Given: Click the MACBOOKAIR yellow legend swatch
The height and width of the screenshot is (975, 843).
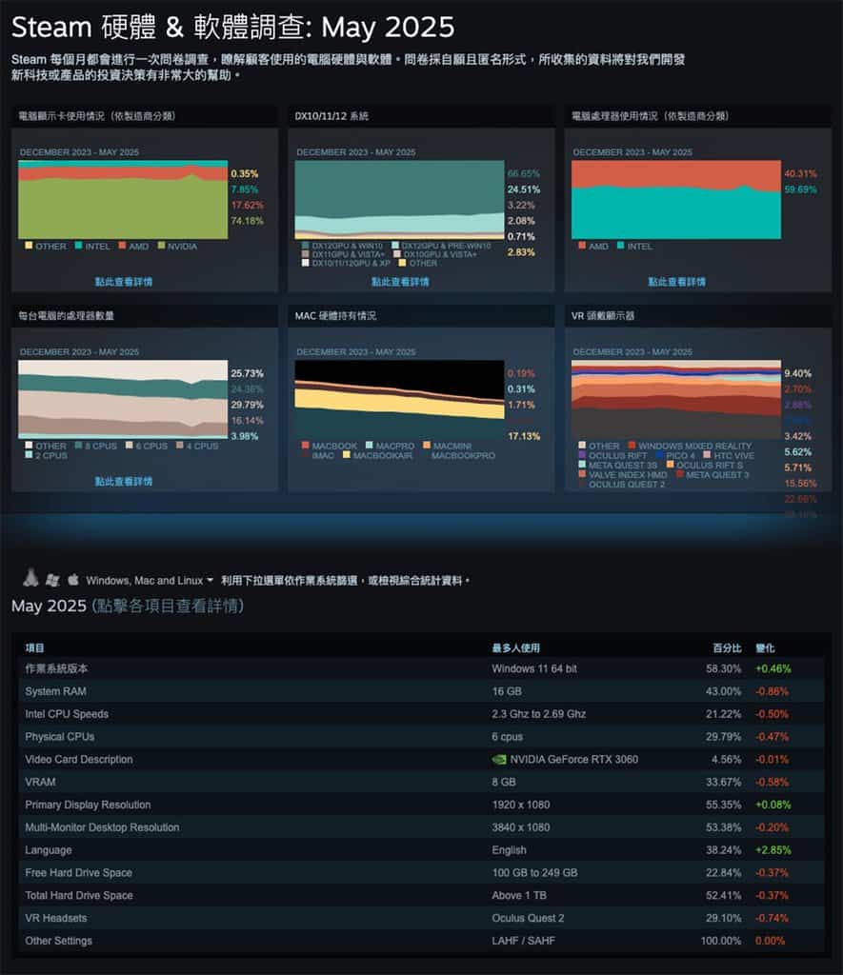Looking at the screenshot, I should 347,456.
